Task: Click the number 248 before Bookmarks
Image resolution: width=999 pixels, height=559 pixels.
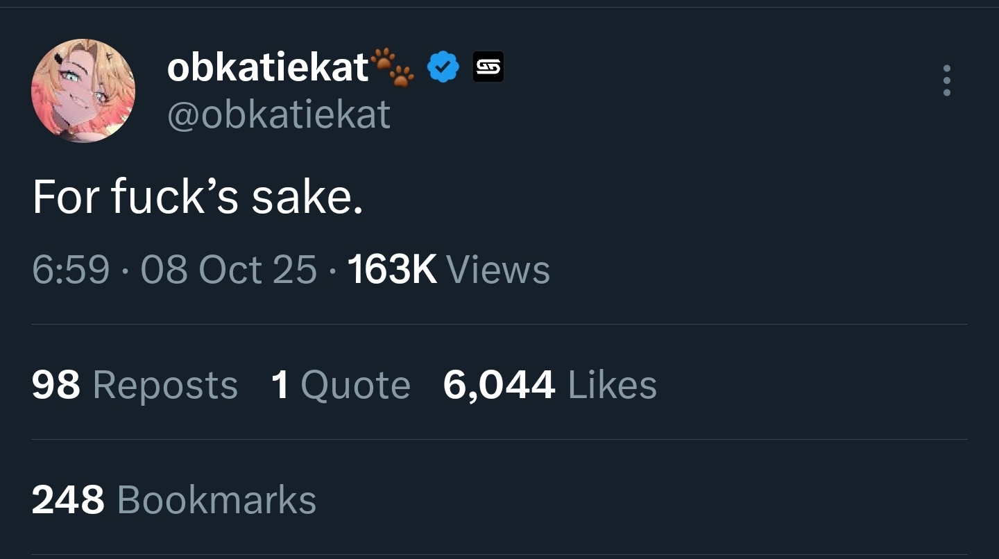Action: [x=68, y=499]
